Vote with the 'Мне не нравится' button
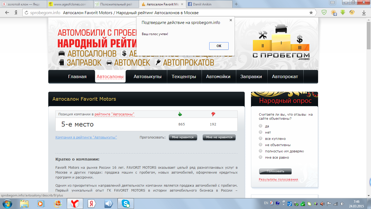Viewport: 371px width, 209px height. tap(219, 137)
